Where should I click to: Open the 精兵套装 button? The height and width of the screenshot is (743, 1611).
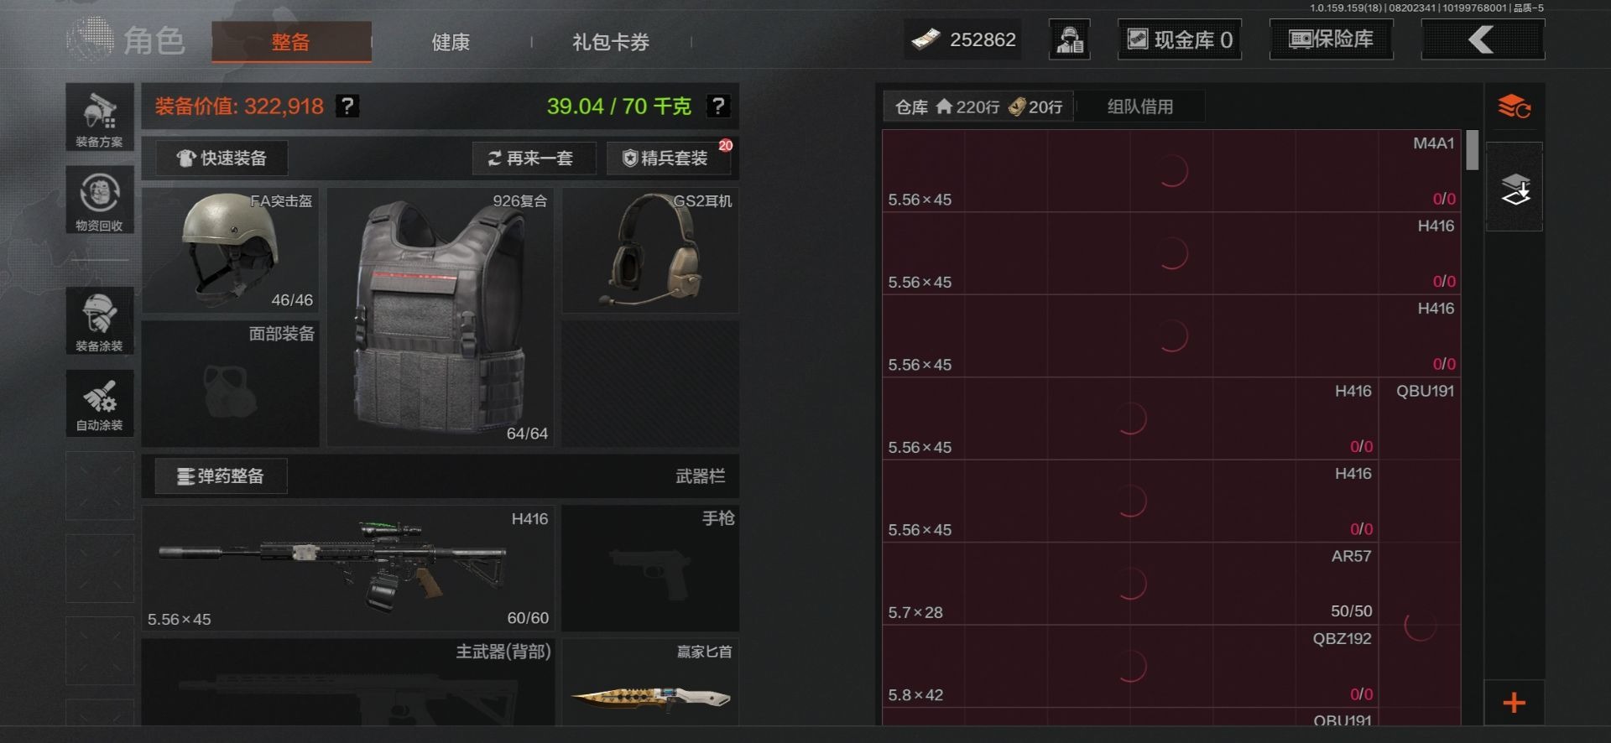pyautogui.click(x=669, y=158)
